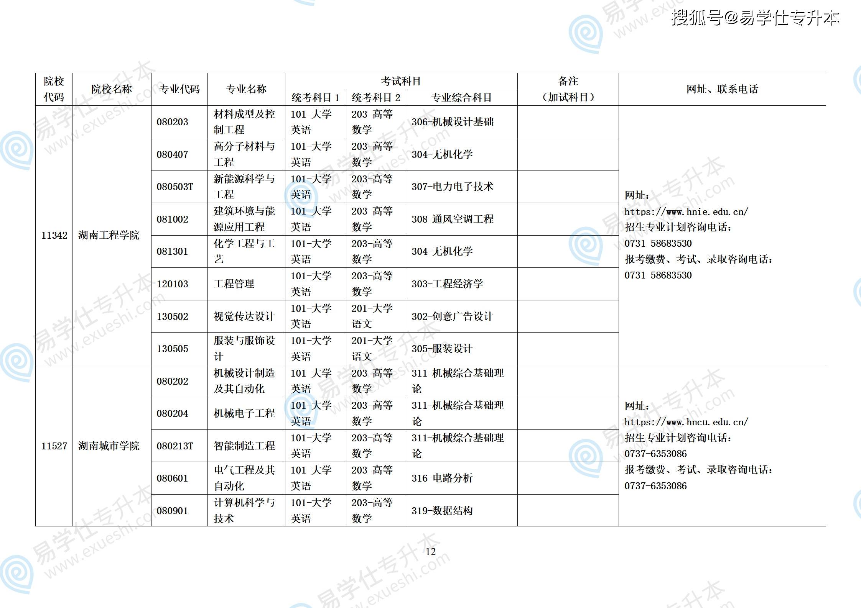
Task: Click the 统考科目 2 sub-header
Action: [376, 98]
